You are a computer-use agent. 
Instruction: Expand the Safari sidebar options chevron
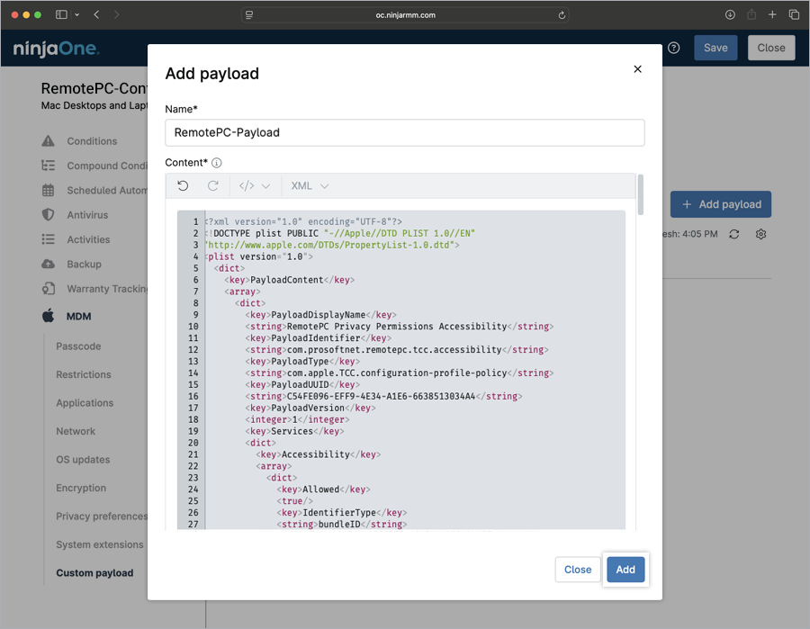77,14
